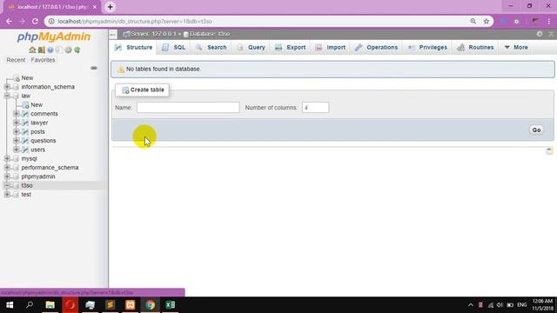Open the Search tab
Screen dimensions: 557x313
211,47
